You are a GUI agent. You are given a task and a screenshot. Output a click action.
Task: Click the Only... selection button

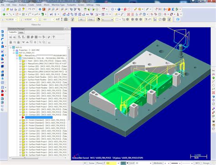[x=91, y=20]
